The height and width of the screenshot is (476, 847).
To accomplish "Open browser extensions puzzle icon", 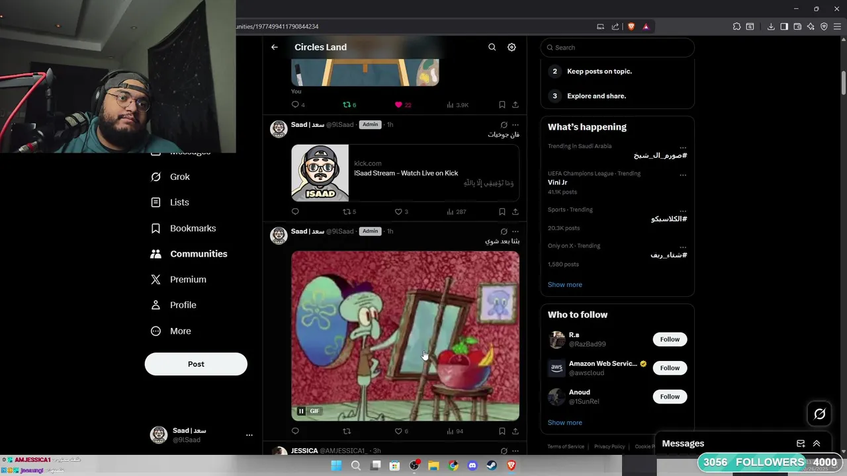I will (x=736, y=26).
